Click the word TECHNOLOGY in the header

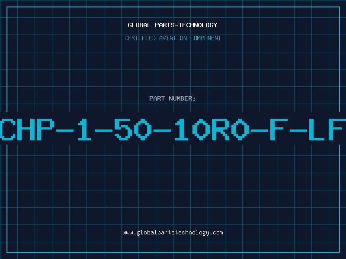coord(198,25)
